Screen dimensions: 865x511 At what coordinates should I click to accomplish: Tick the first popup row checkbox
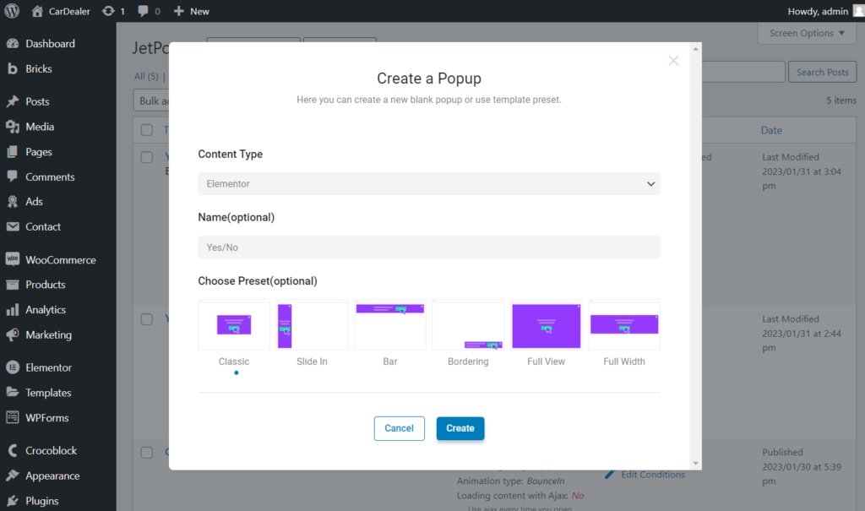point(147,157)
